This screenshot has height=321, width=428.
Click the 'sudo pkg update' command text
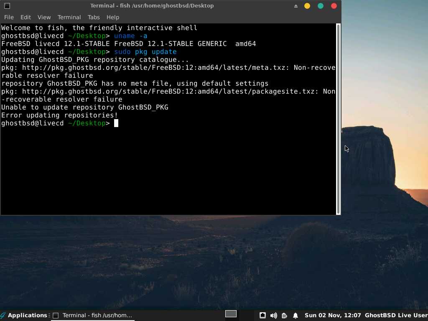[x=145, y=51]
